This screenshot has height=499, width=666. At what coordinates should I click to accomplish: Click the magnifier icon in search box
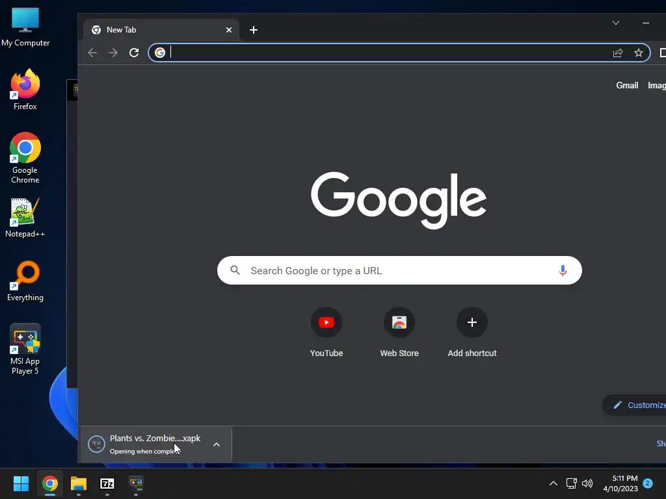pyautogui.click(x=235, y=270)
